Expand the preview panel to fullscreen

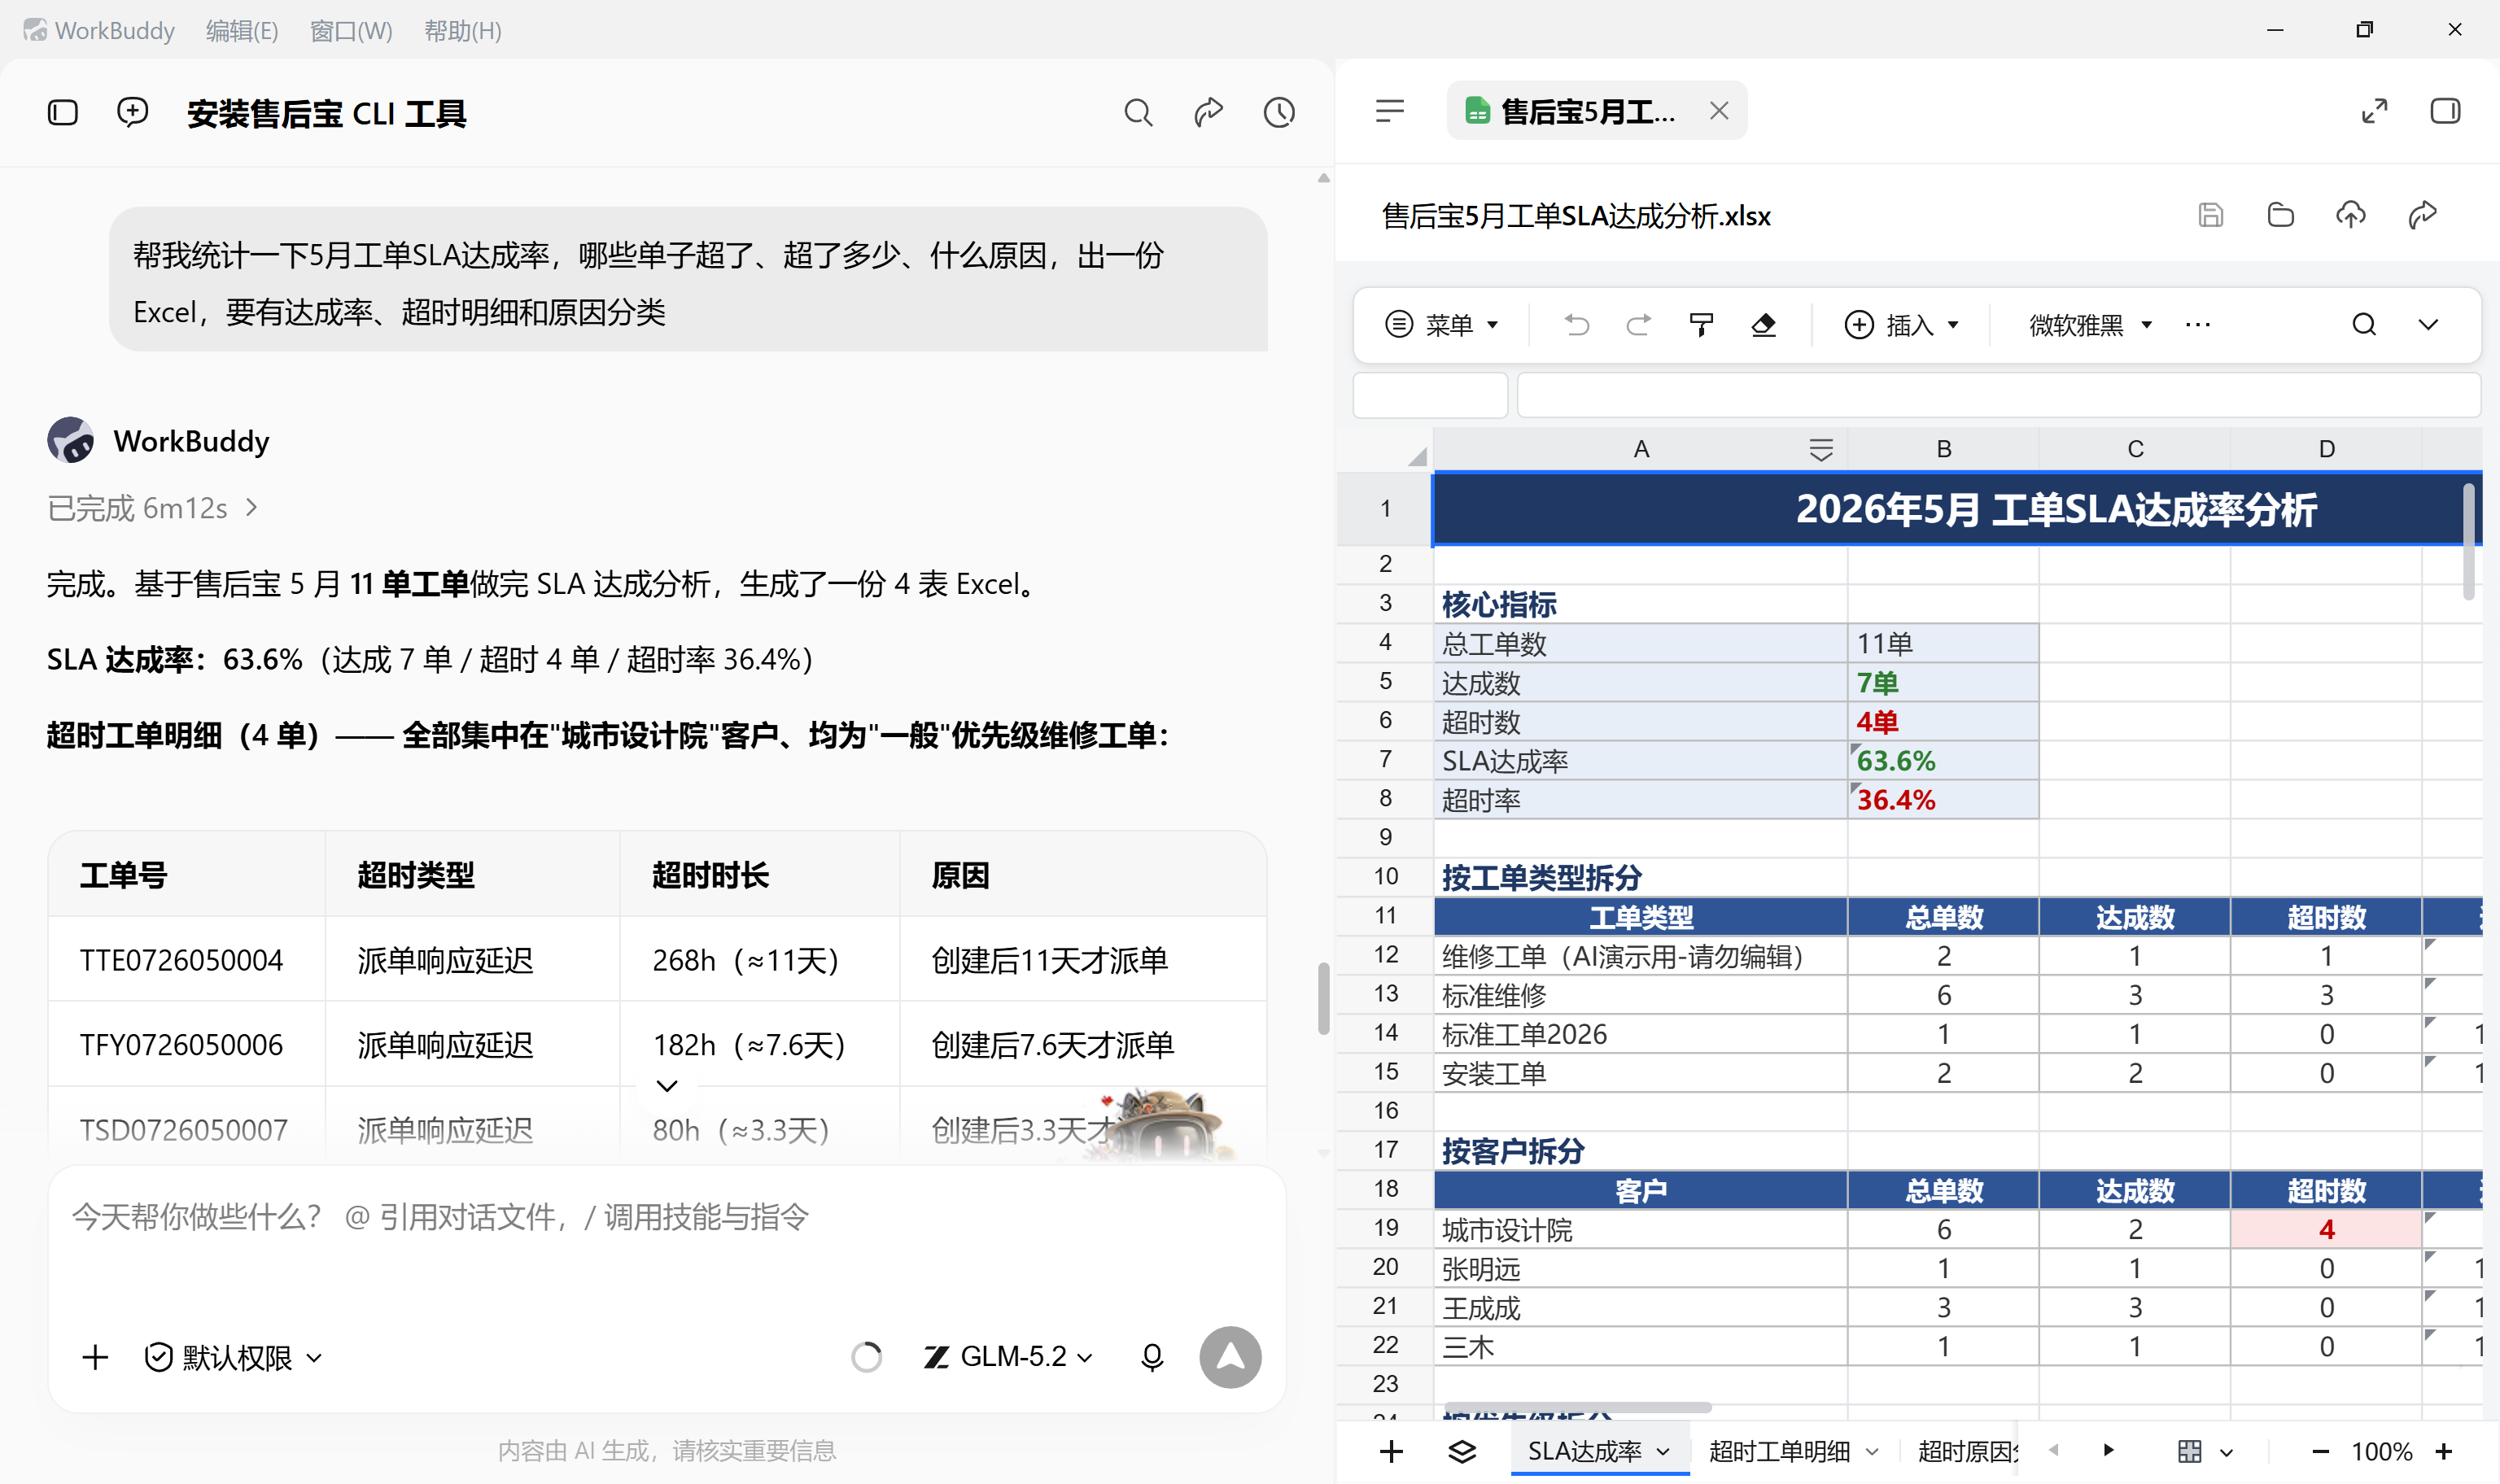(2374, 111)
